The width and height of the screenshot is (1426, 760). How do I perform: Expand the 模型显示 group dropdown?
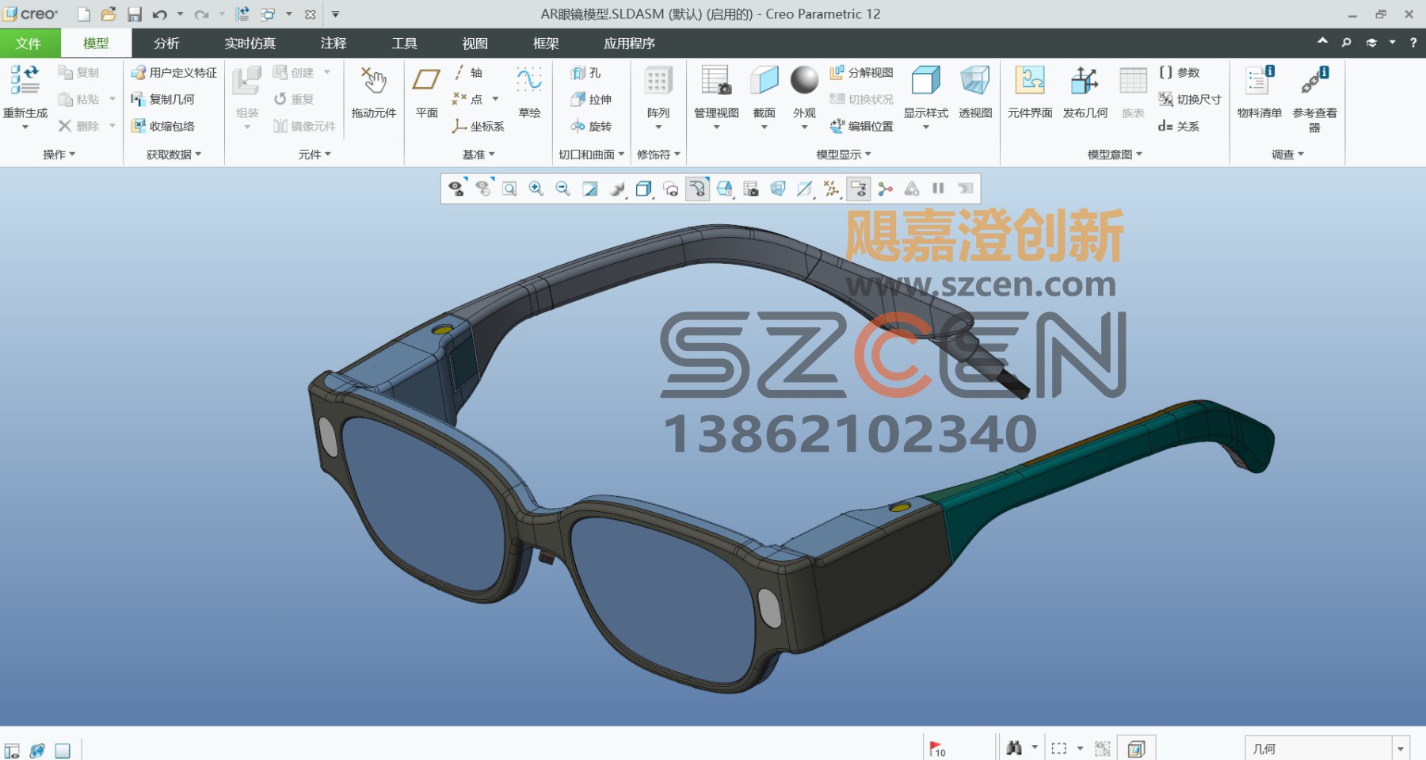[844, 155]
